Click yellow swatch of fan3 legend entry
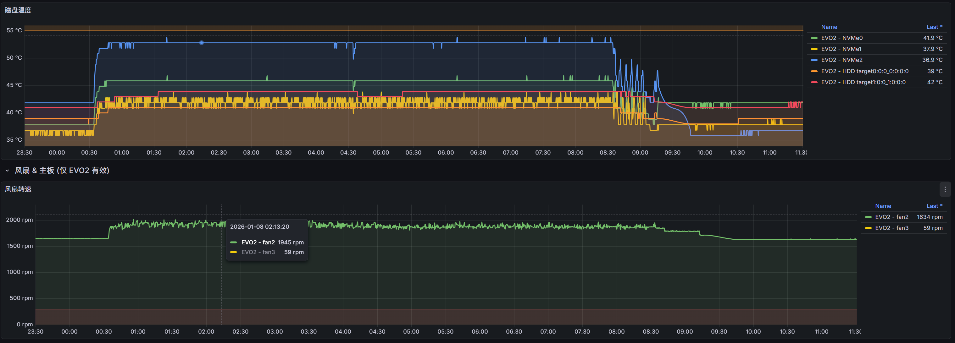Screen dimensions: 955x343 tap(868, 228)
